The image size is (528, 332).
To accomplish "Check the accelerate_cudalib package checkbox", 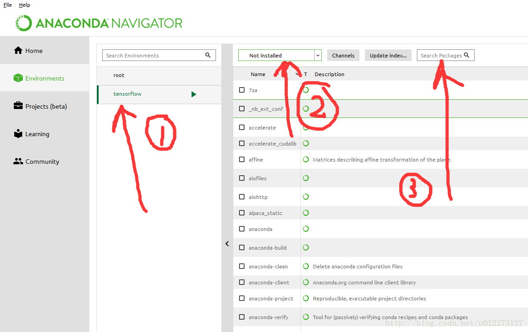I will coord(242,143).
